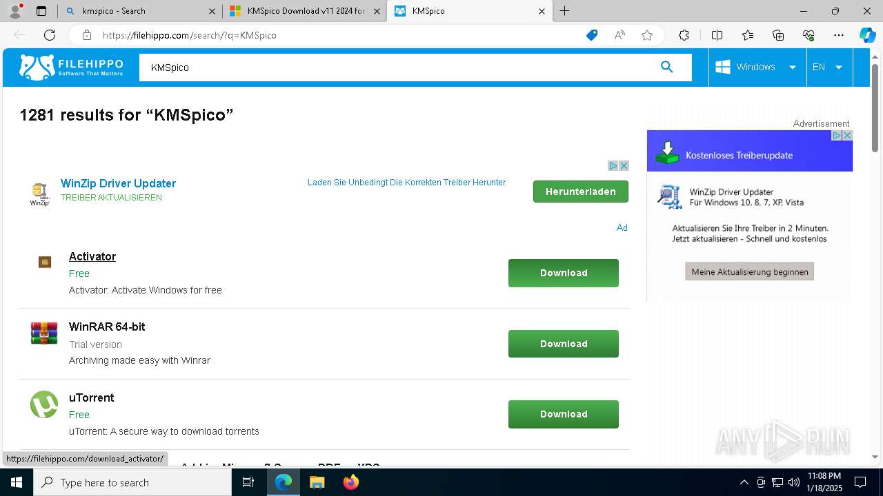The image size is (883, 496).
Task: Download uTorrent
Action: [x=564, y=414]
